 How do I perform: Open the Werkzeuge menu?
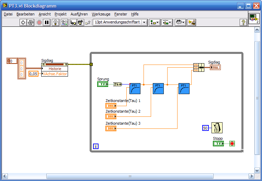coord(101,14)
